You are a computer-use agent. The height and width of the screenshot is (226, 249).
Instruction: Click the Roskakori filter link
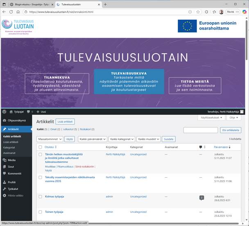coord(87,129)
